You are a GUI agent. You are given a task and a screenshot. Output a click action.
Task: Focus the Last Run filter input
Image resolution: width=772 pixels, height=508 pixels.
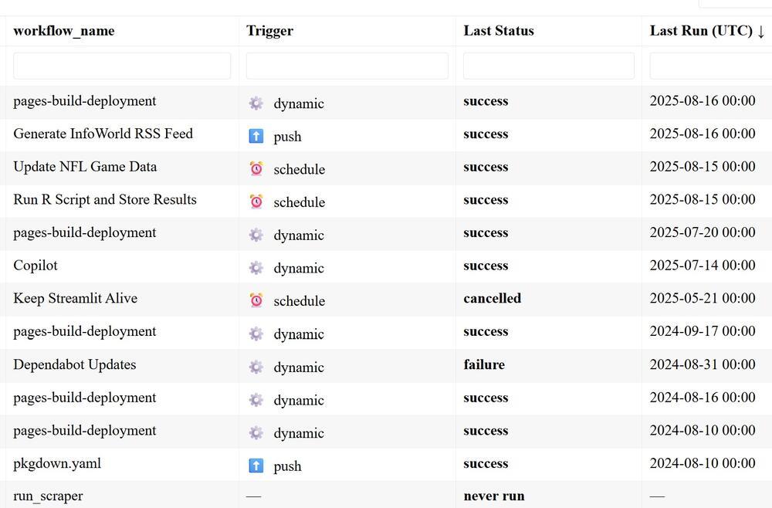point(711,66)
